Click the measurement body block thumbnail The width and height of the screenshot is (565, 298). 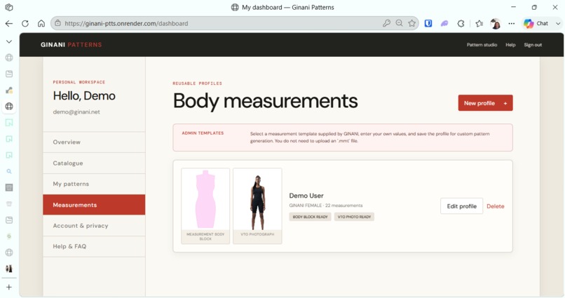coord(205,205)
